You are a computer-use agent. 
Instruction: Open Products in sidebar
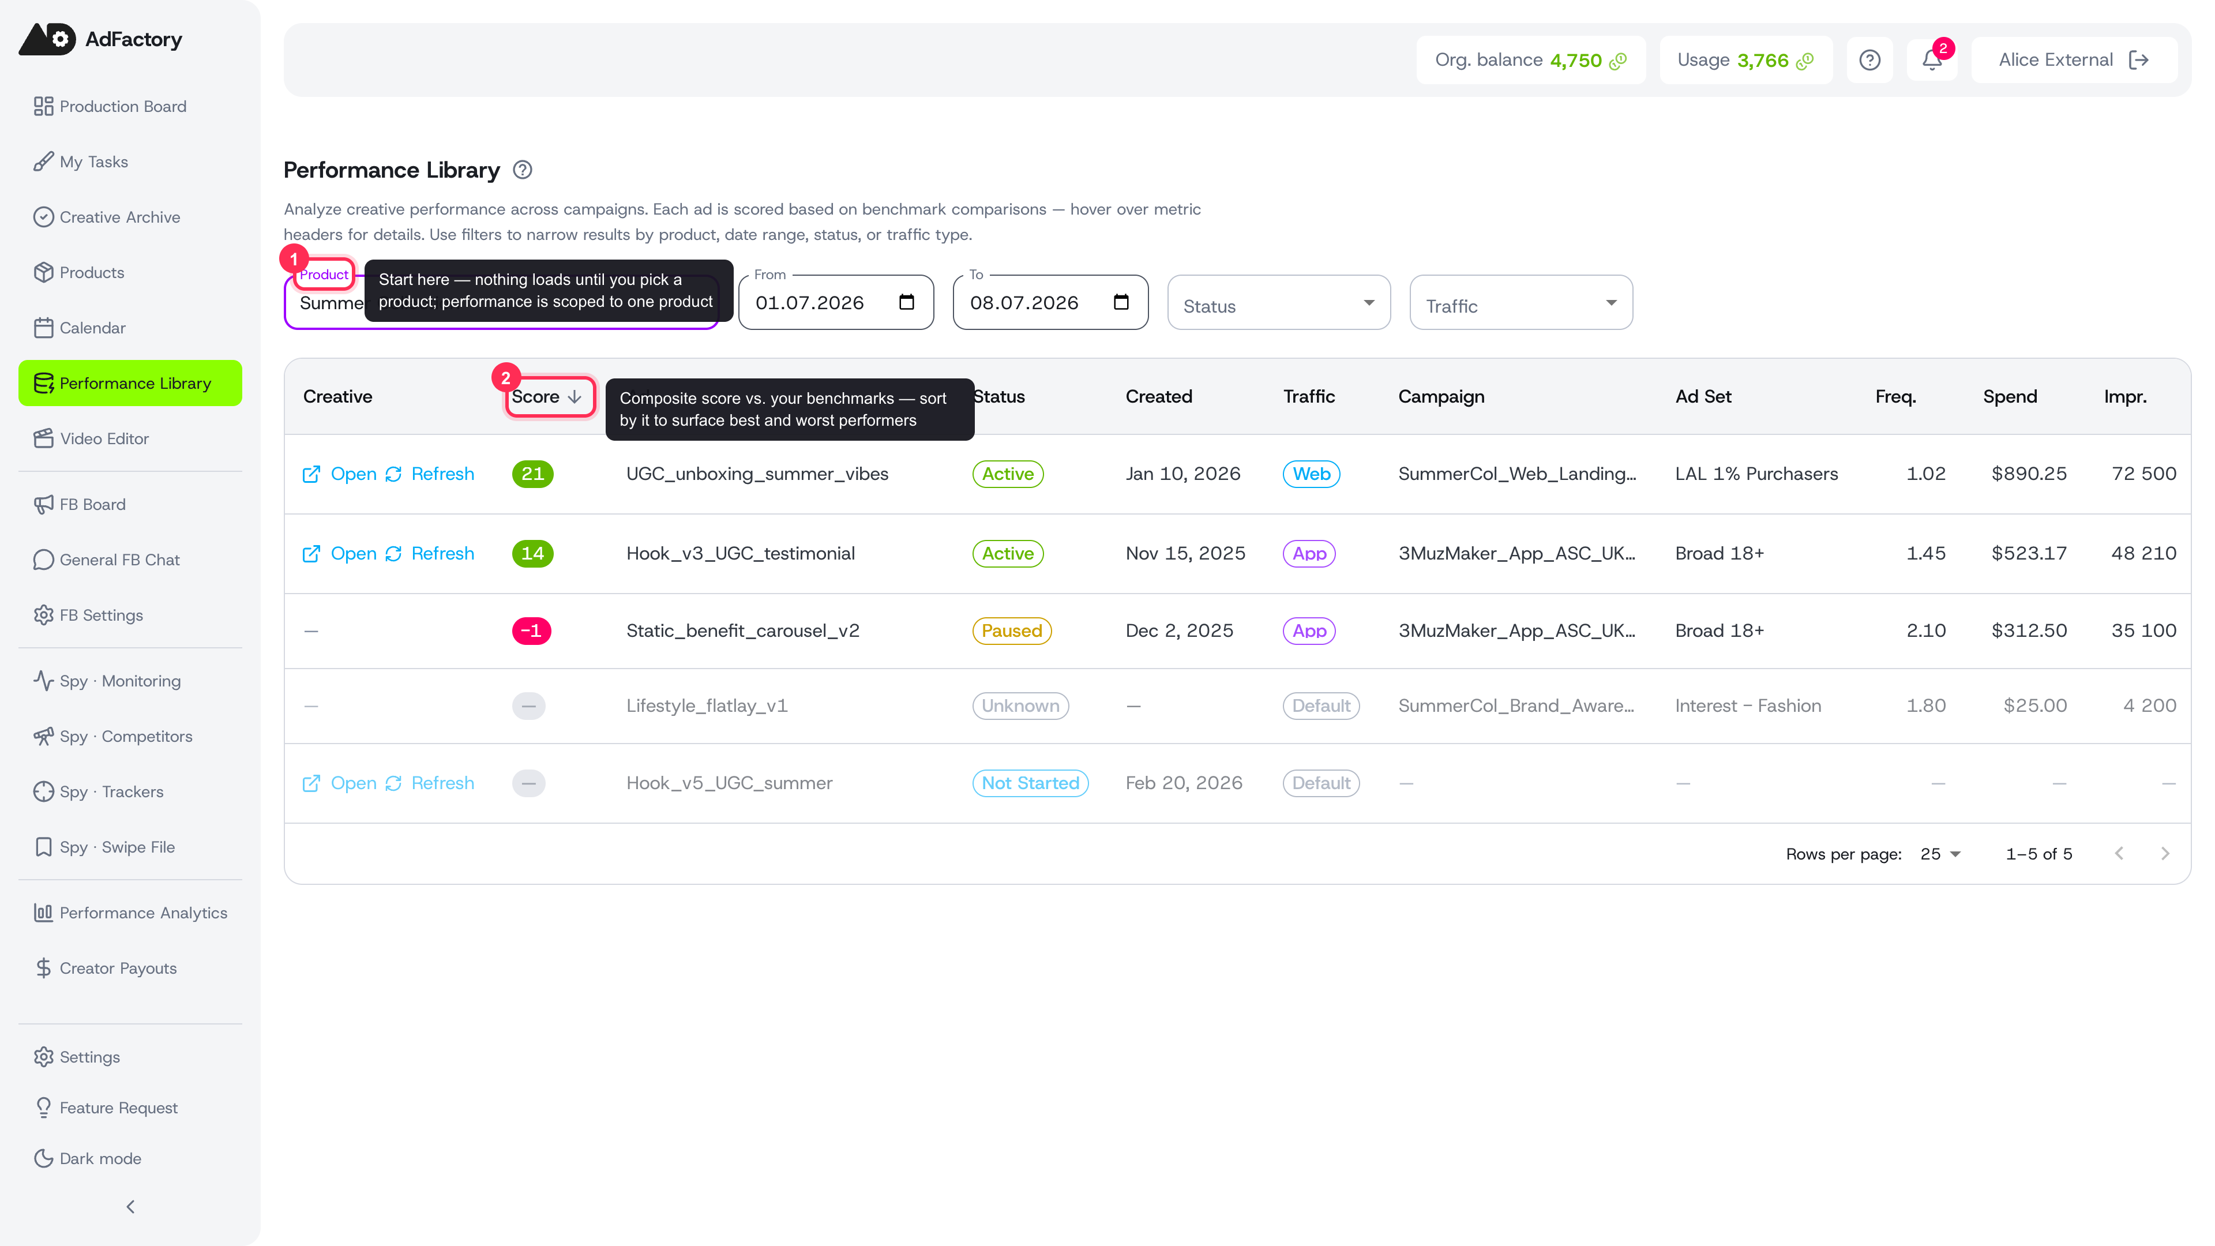click(x=130, y=273)
